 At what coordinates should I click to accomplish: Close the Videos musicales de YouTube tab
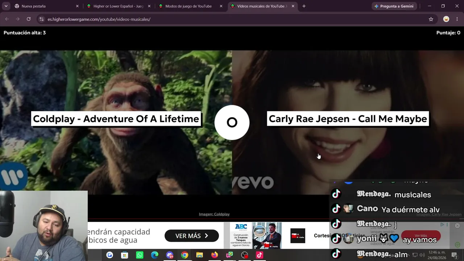coord(293,6)
